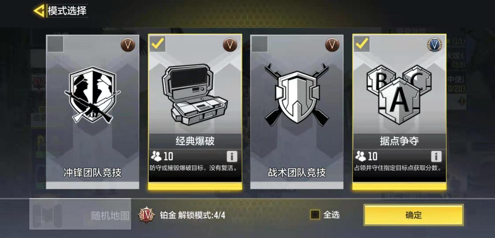Viewport: 495px width, 238px height.
Task: Uncheck the 据点争夺 mode checkbox
Action: (x=362, y=44)
